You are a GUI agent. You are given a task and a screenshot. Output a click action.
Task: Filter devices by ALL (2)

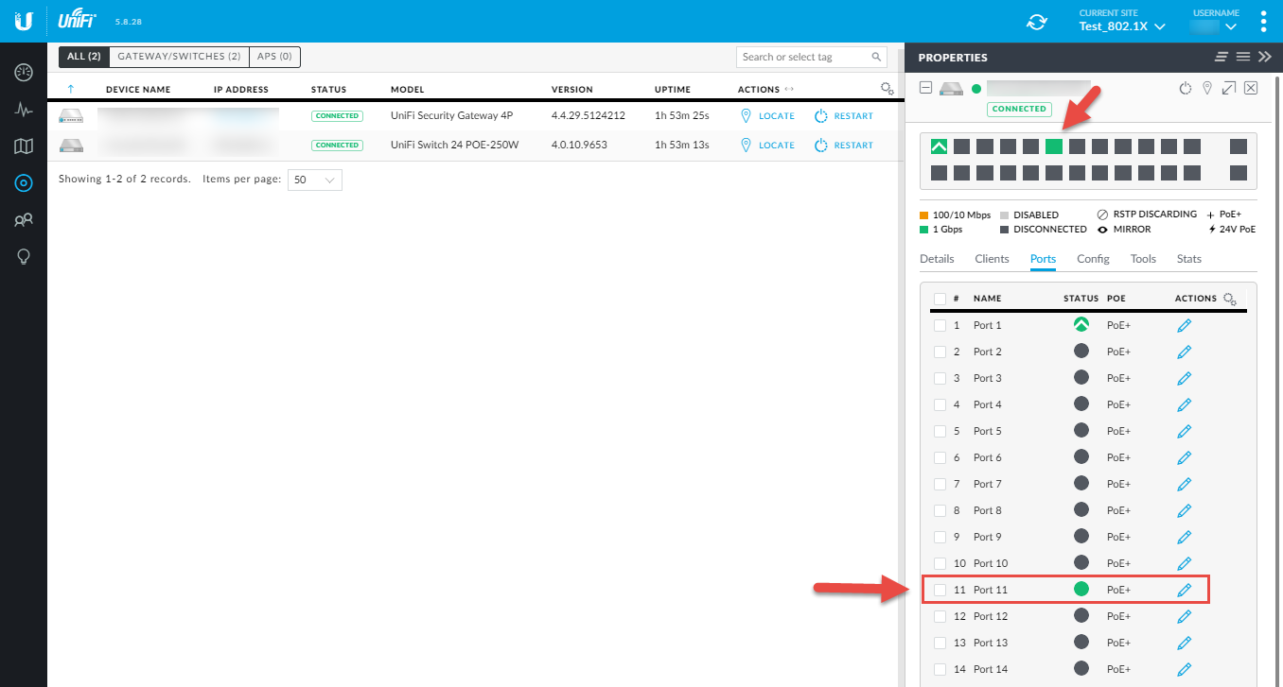click(x=84, y=57)
